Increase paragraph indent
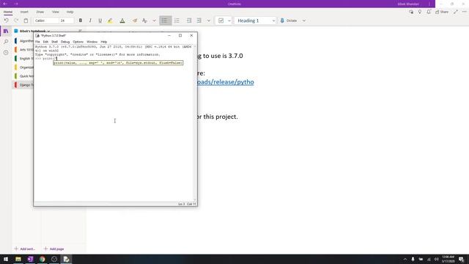Screen dimensions: 469x264 (199, 21)
